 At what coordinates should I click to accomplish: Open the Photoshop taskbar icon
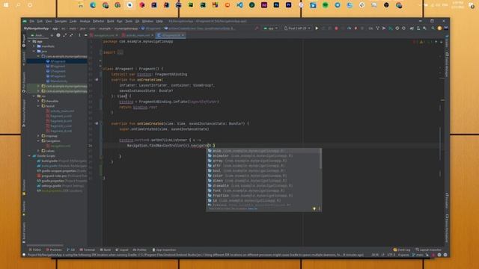276,5
